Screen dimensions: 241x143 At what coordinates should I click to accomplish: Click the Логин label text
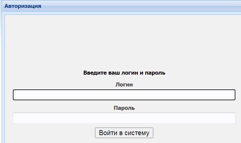tap(124, 84)
